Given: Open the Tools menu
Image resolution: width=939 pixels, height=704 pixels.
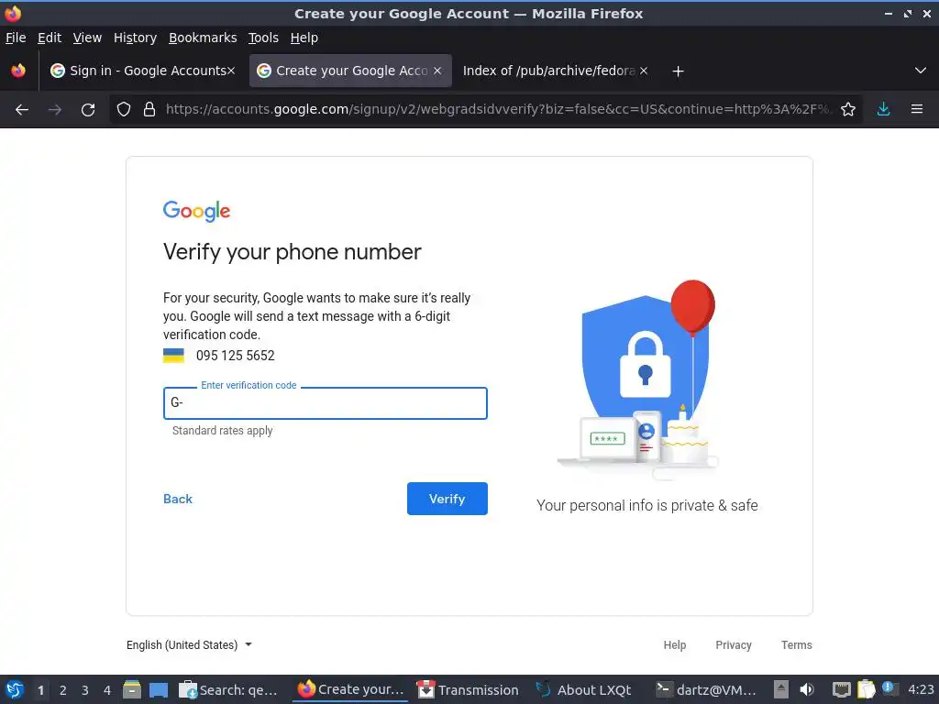Looking at the screenshot, I should [263, 38].
